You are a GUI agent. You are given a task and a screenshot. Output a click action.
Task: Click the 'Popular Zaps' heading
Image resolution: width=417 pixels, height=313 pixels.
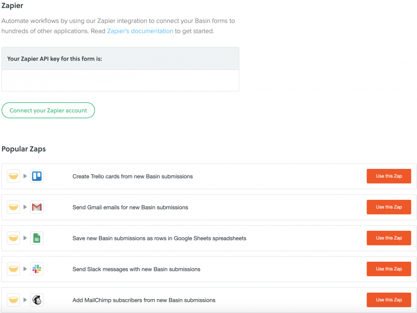[24, 149]
